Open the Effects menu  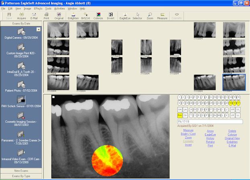[38, 8]
